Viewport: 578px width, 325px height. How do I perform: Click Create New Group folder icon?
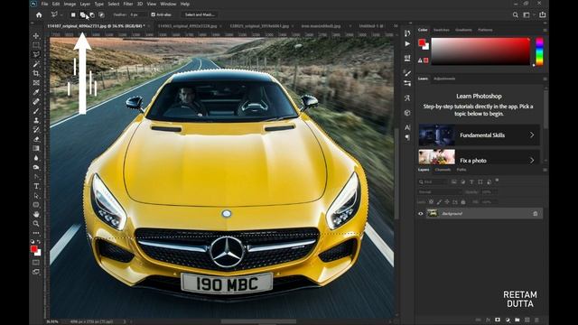click(x=517, y=320)
